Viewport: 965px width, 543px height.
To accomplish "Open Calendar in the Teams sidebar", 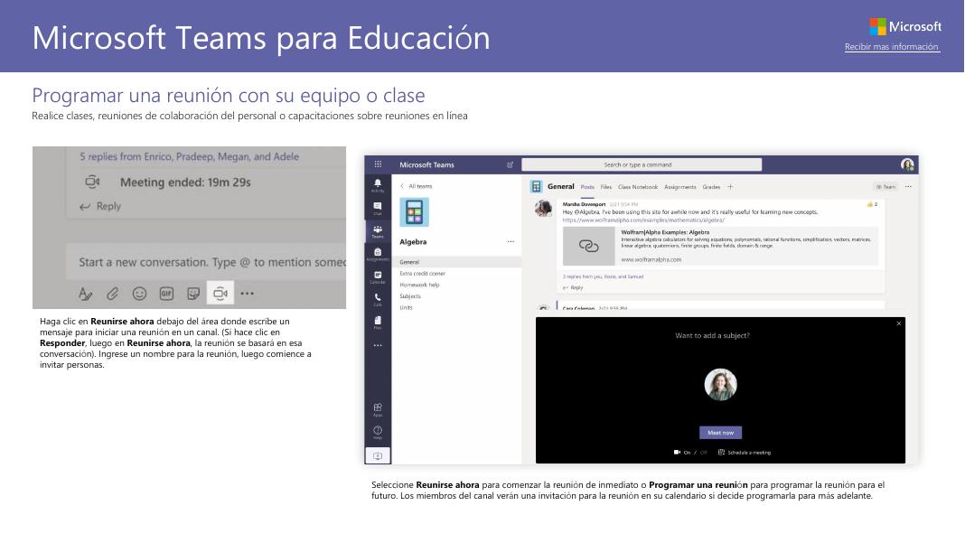I will pyautogui.click(x=378, y=277).
